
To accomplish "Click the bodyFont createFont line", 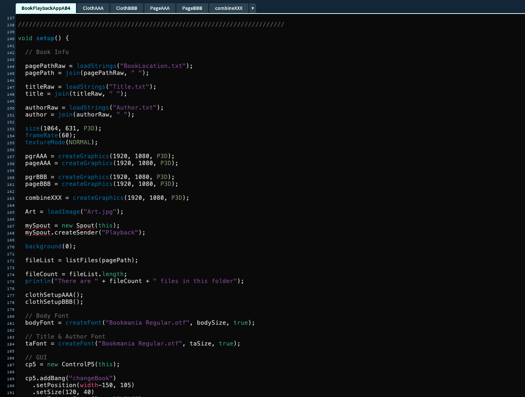I will pyautogui.click(x=140, y=323).
